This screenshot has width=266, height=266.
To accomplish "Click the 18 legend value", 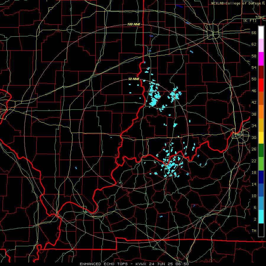I will pos(254,173).
